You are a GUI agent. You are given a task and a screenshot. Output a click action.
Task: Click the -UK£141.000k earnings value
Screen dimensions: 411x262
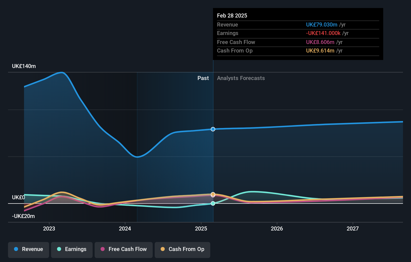(323, 33)
